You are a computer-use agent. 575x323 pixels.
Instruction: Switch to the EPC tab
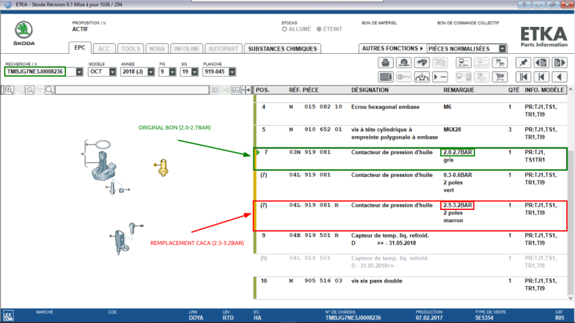[x=79, y=48]
